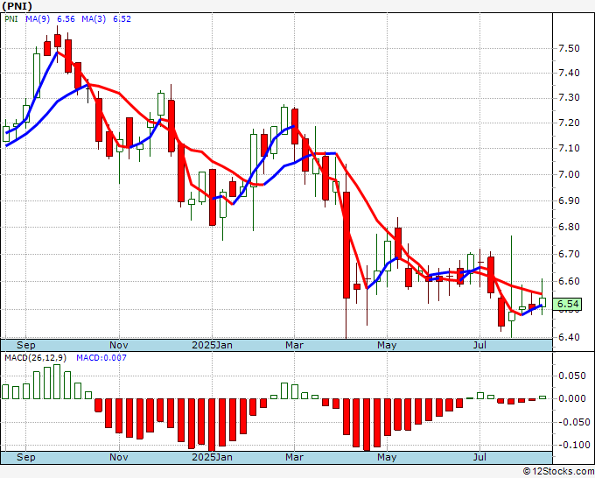Click the 2025Jan label on price chart axis
Viewport: 595px width, 478px height.
click(212, 345)
